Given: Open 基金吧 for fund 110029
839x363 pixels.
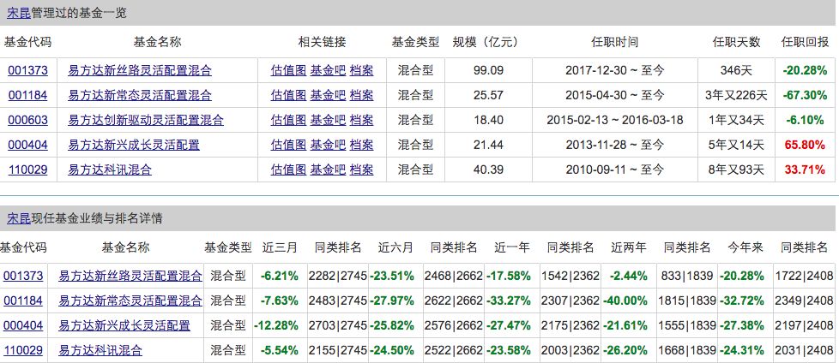Looking at the screenshot, I should [x=328, y=170].
